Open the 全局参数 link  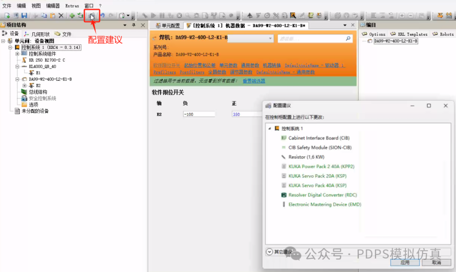217,72
